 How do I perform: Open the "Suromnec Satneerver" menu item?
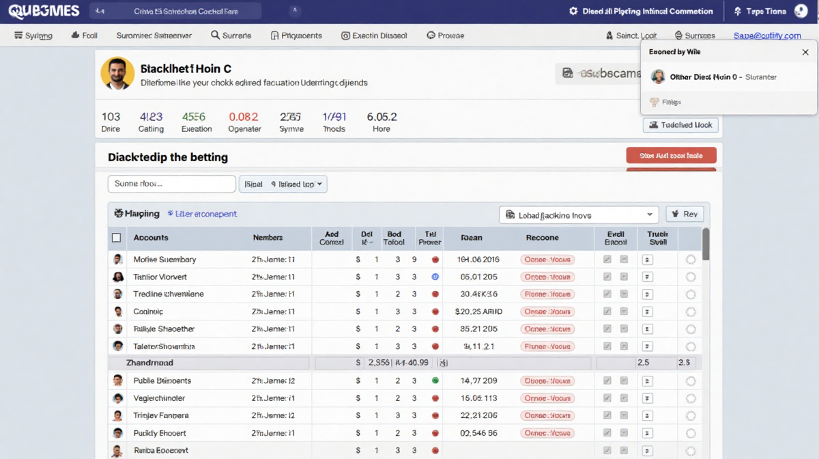tap(154, 36)
